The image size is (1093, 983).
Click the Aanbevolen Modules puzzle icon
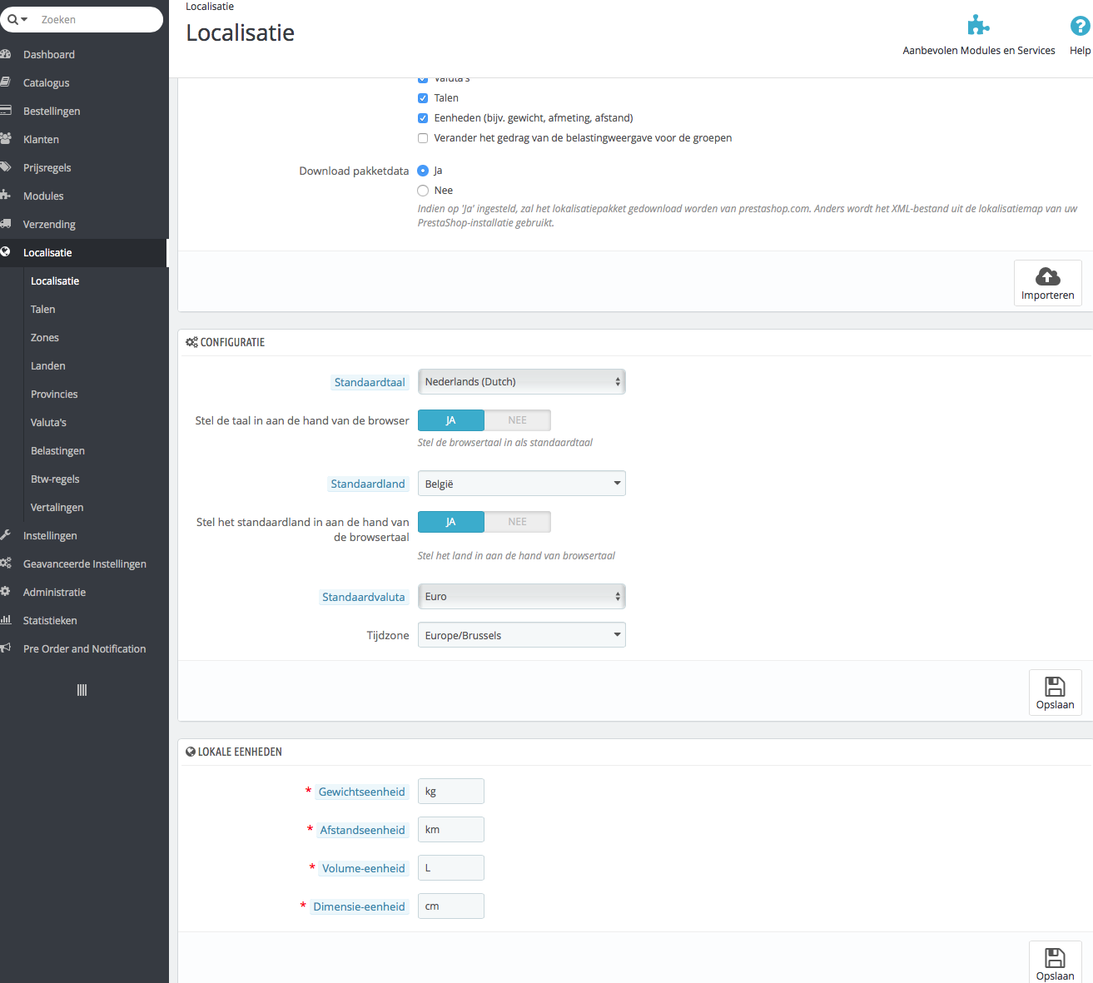978,26
